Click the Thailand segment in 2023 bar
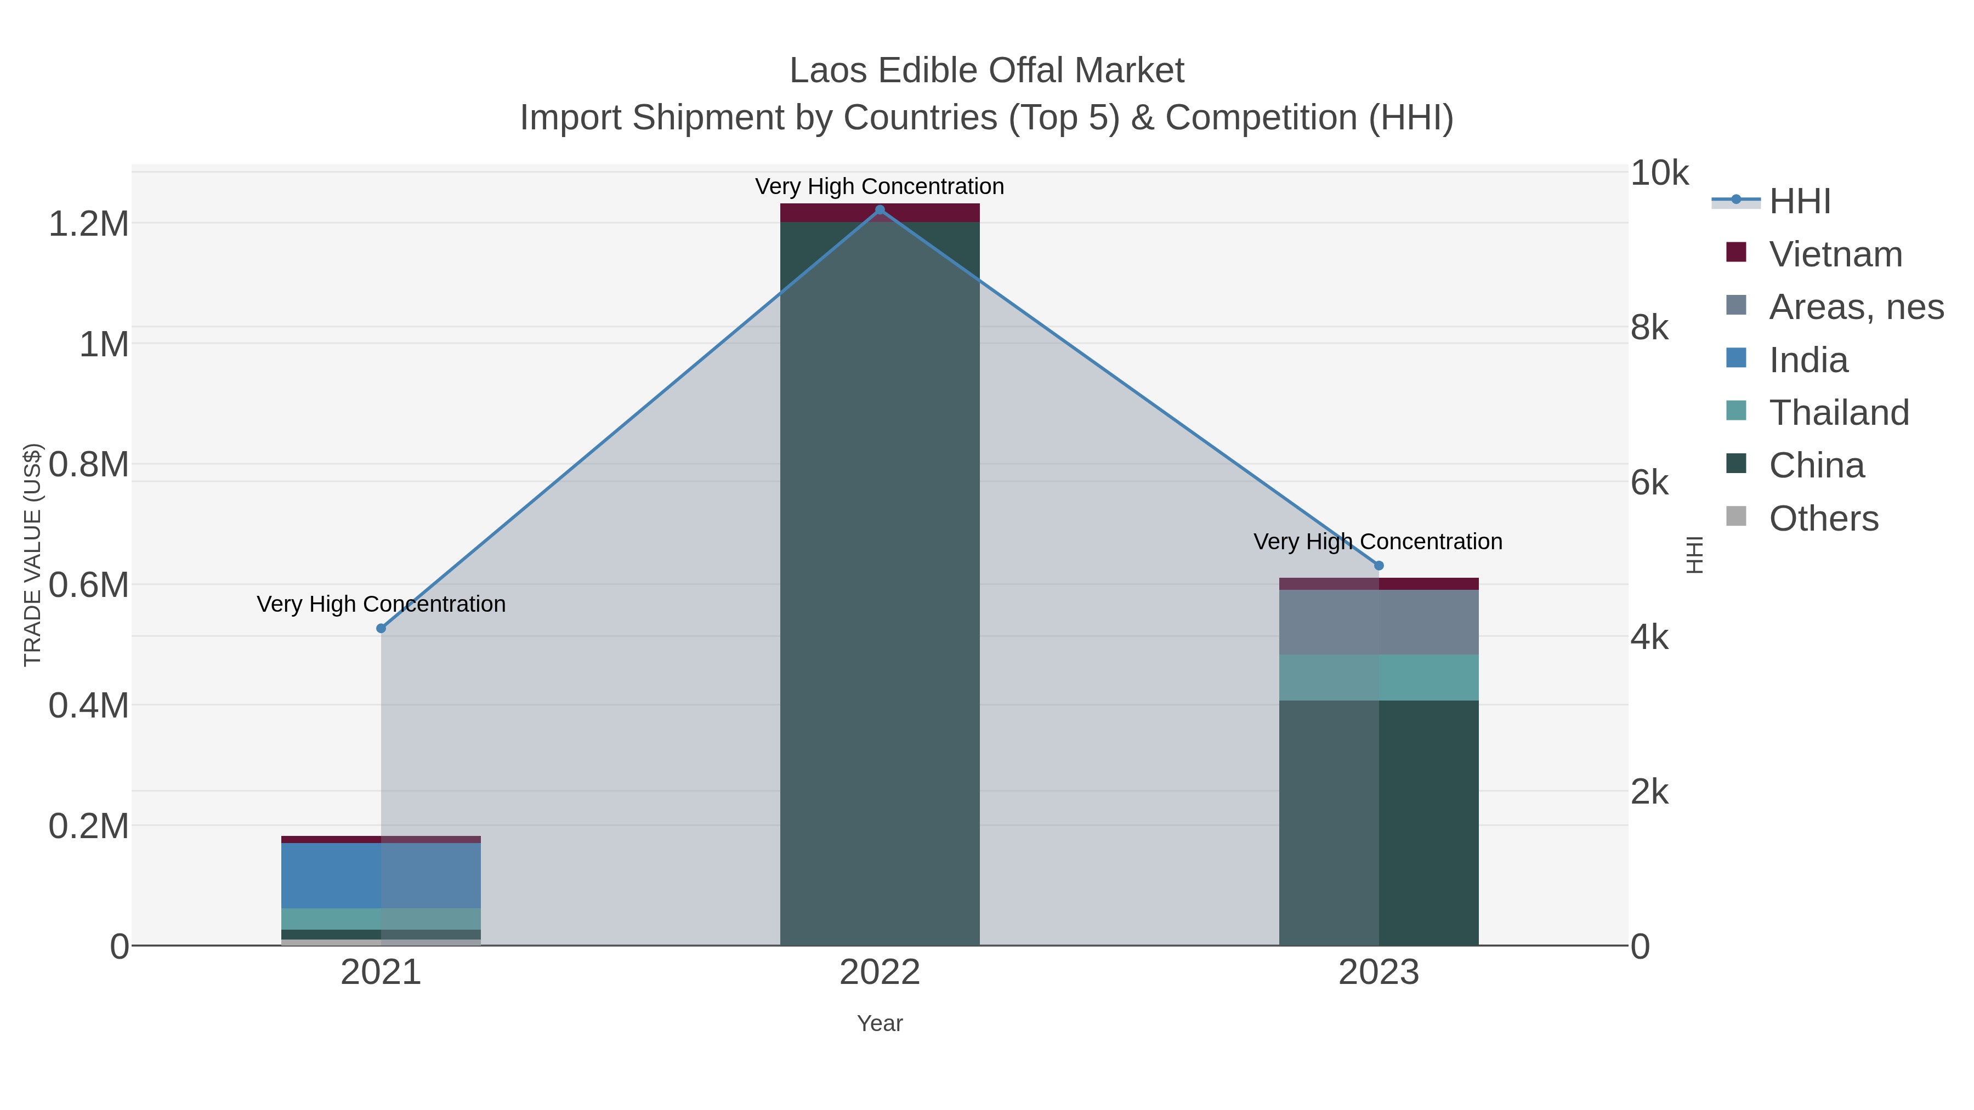The width and height of the screenshot is (1974, 1110). pyautogui.click(x=1379, y=678)
